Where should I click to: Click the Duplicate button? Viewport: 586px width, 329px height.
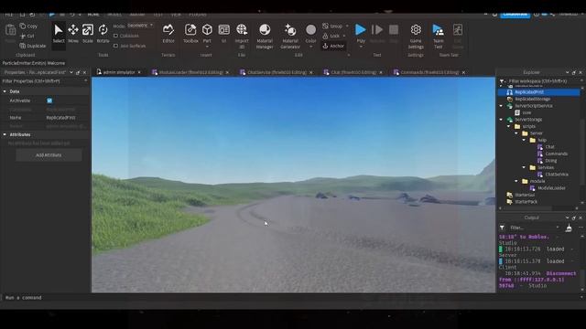(33, 46)
